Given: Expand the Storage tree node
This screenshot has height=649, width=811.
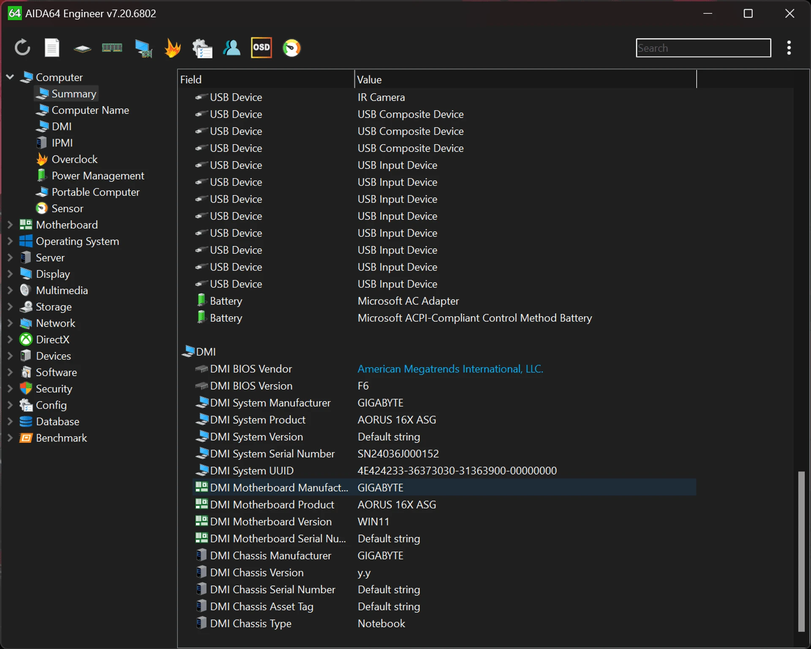Looking at the screenshot, I should point(10,307).
